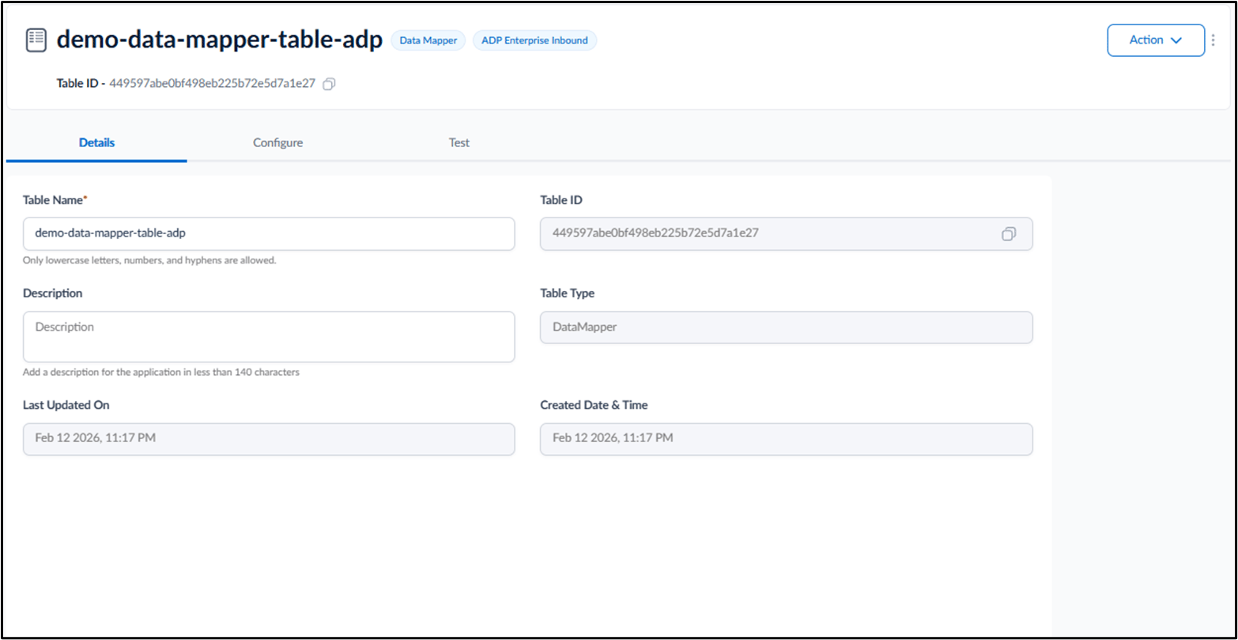
Task: Click the ADP Enterprise Inbound badge
Action: 534,40
